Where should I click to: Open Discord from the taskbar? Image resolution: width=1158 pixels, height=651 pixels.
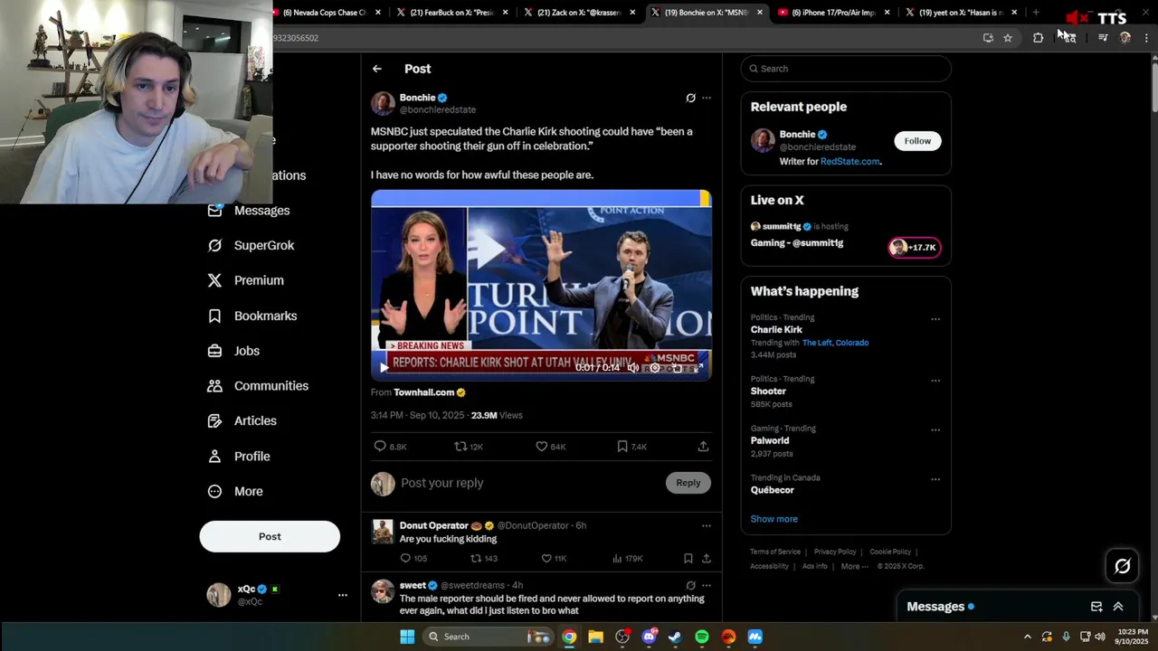coord(649,637)
